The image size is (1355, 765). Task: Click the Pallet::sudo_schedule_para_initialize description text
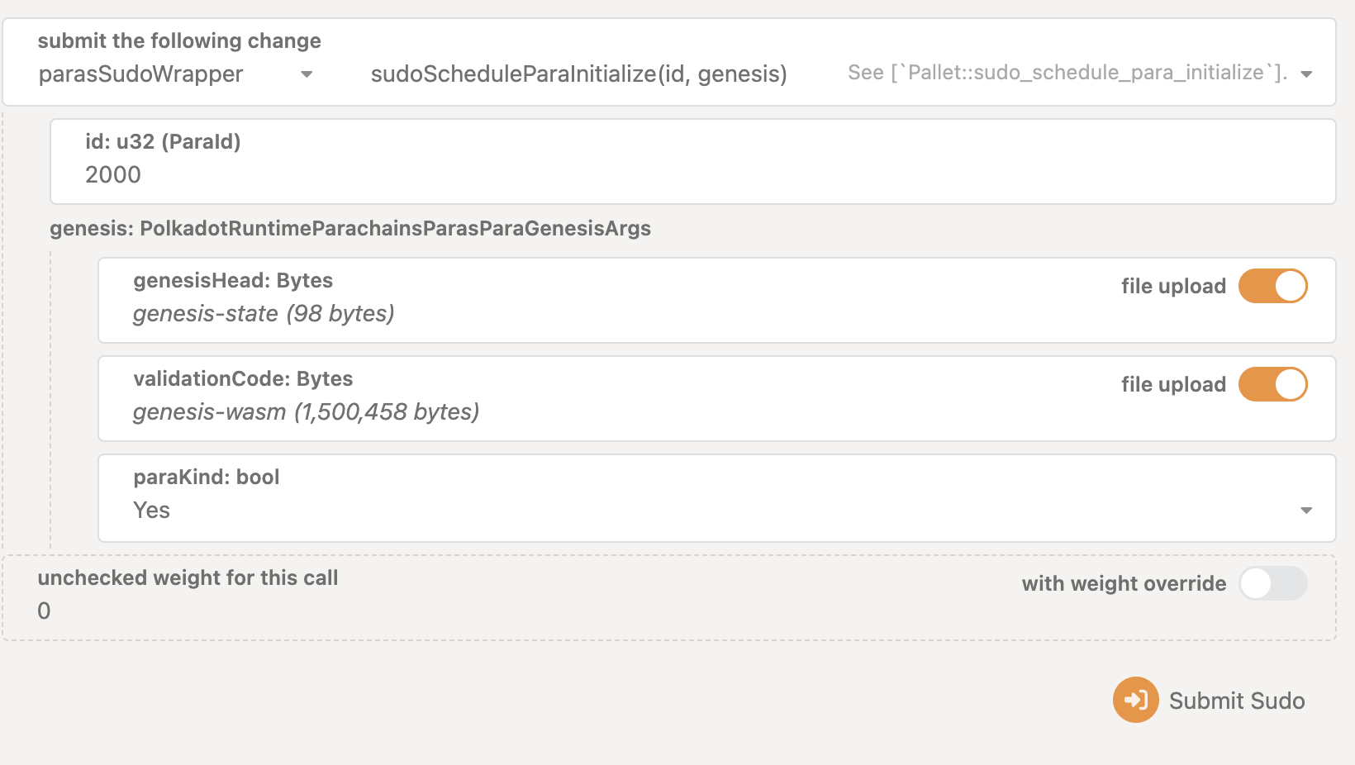1067,73
